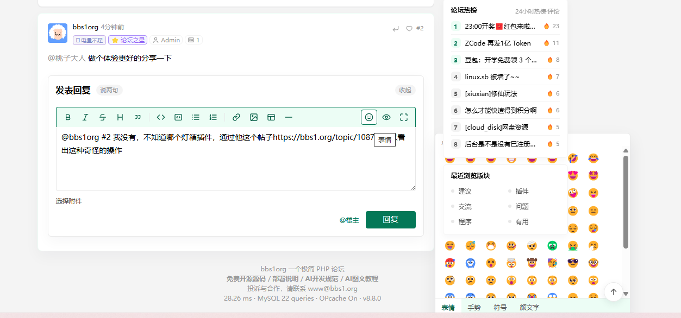Click the reply arrow icon on post #2

396,29
